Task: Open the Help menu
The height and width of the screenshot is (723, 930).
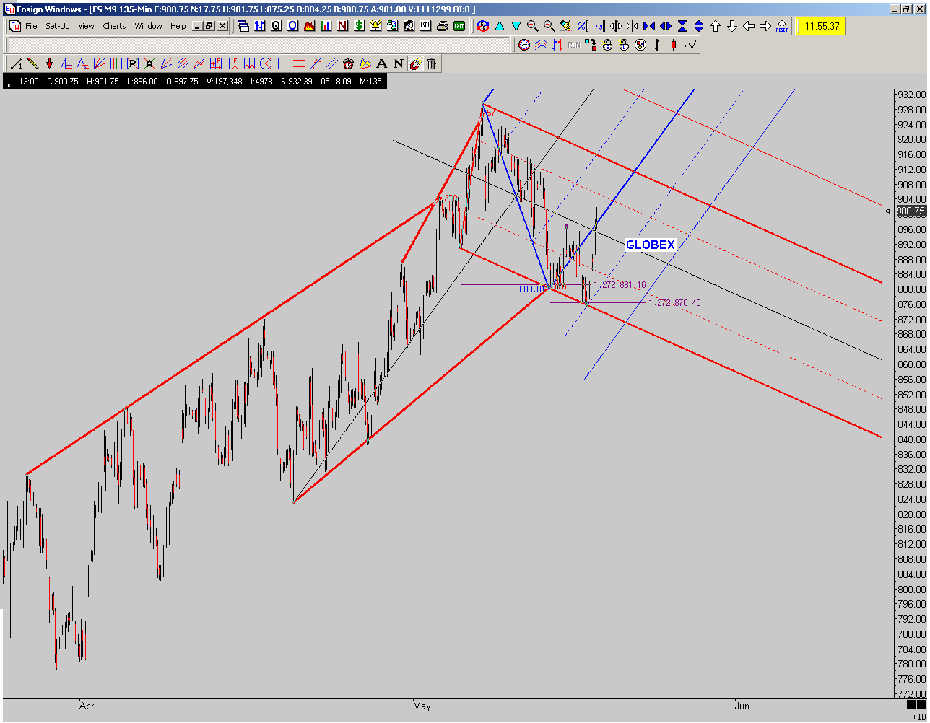Action: pyautogui.click(x=178, y=26)
